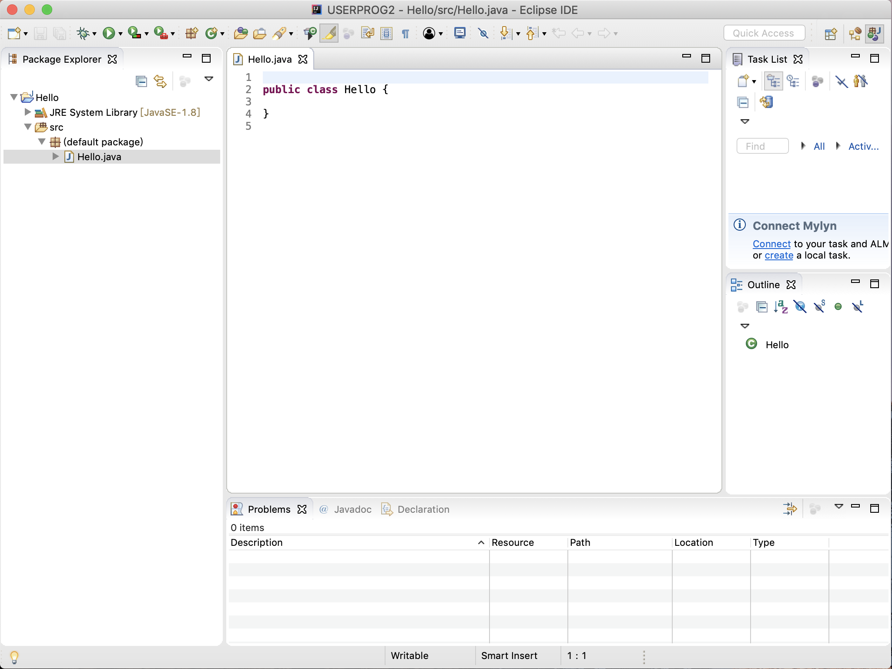The image size is (892, 669).
Task: Open the Outline view menu triangle
Action: [745, 326]
